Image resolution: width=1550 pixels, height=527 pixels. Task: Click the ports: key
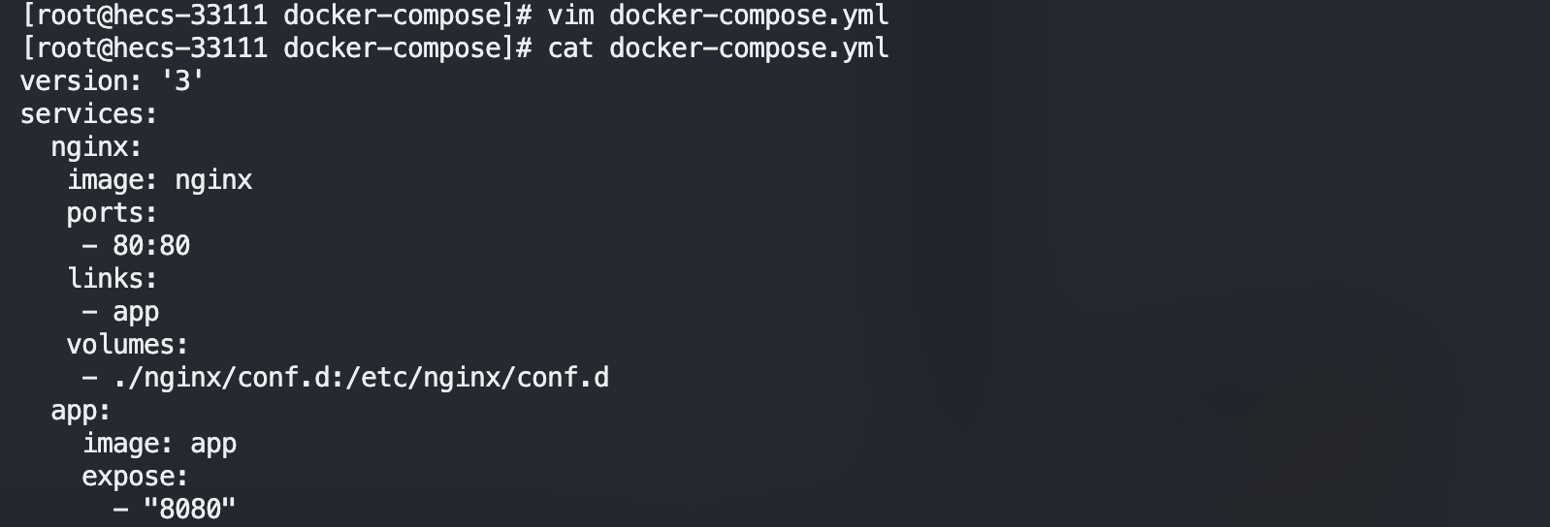[112, 213]
